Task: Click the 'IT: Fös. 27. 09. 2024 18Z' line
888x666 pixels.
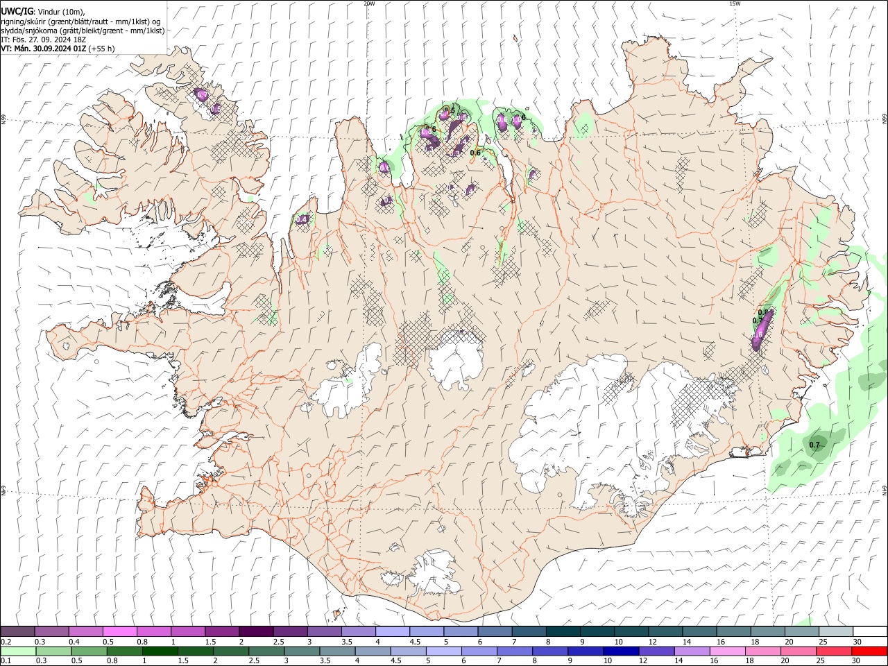Action: coord(43,40)
